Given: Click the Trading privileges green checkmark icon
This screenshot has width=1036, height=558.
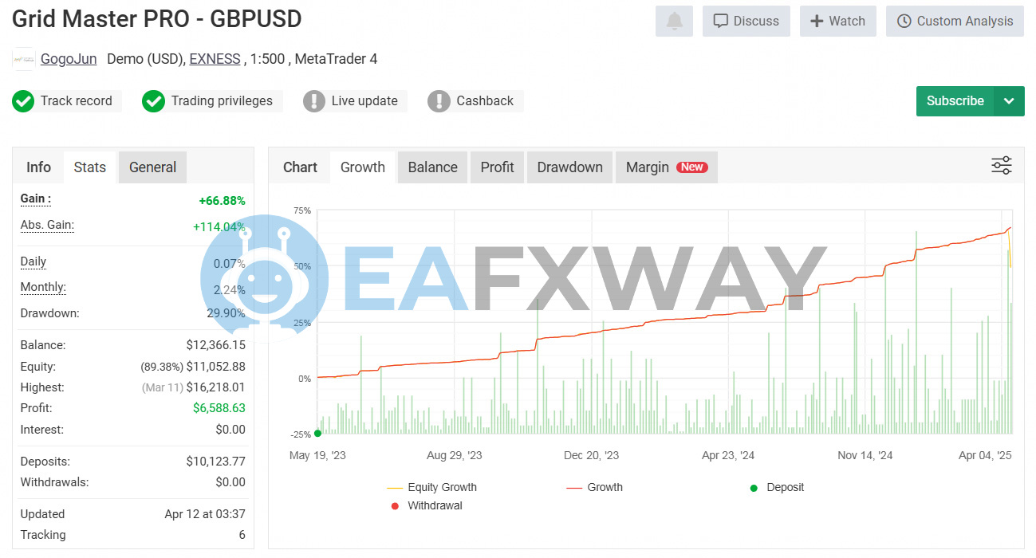Looking at the screenshot, I should point(153,101).
